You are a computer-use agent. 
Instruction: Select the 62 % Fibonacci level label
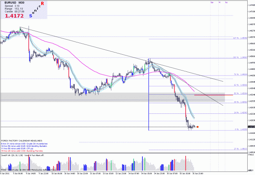point(241,85)
